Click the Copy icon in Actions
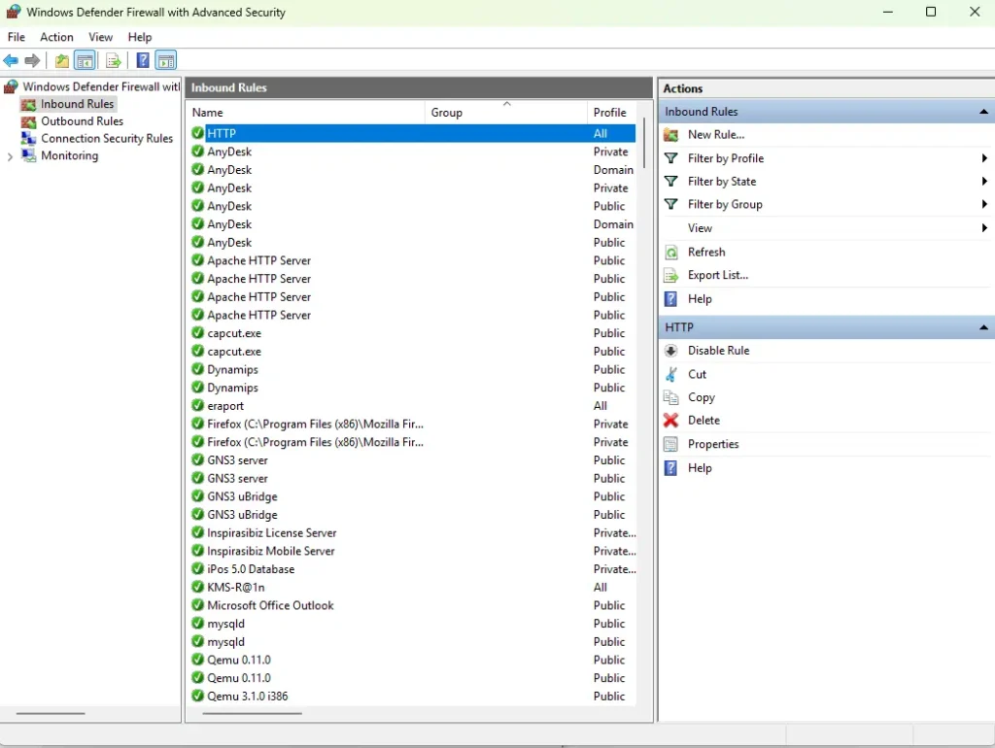The image size is (995, 748). click(670, 397)
